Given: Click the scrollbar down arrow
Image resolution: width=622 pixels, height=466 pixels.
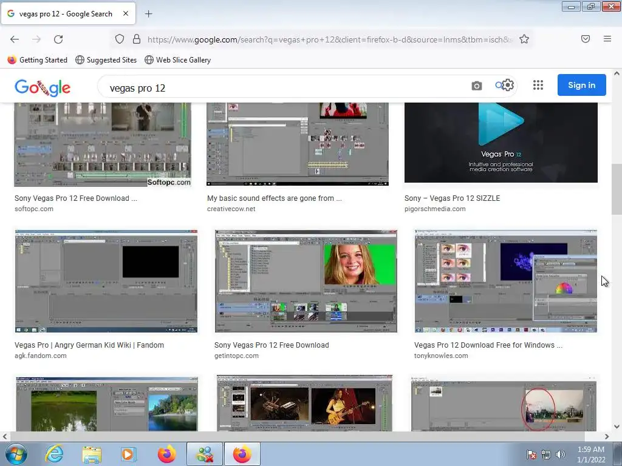Looking at the screenshot, I should 617,427.
